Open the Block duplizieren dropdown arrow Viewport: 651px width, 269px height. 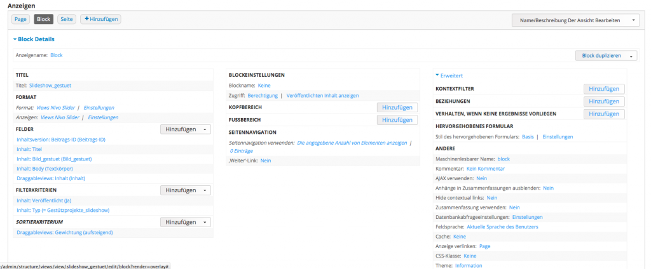(x=631, y=56)
